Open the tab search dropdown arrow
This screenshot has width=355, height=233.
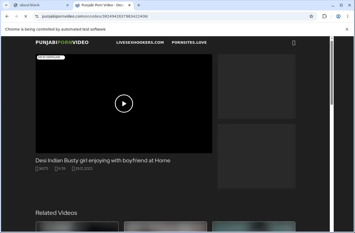tap(6, 5)
